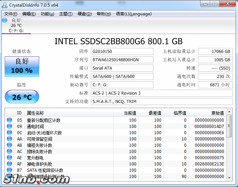Click raw value 000000000075
Image resolution: width=238 pixels, height=187 pixels.
209,158
